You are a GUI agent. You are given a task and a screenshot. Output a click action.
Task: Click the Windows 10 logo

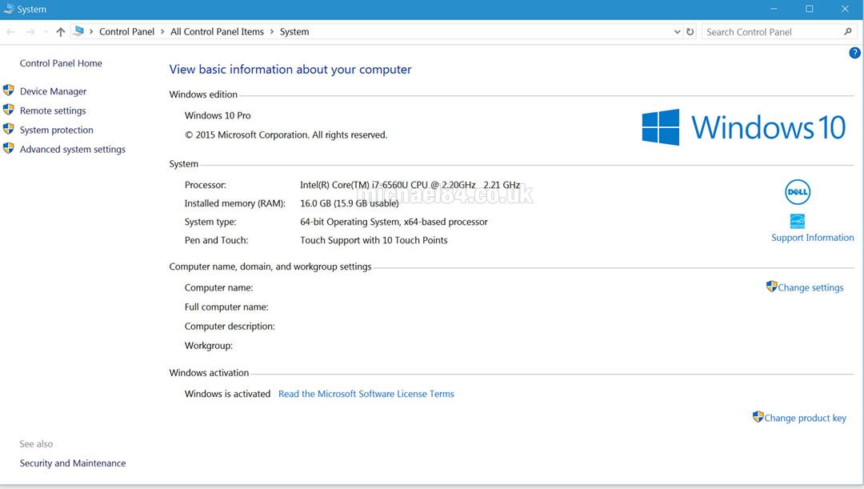point(743,127)
